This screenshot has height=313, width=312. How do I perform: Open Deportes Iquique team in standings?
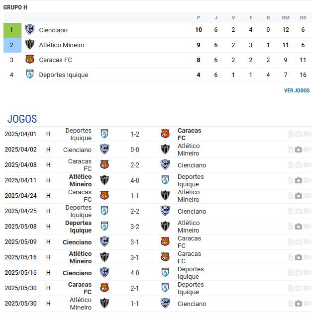[x=64, y=75]
